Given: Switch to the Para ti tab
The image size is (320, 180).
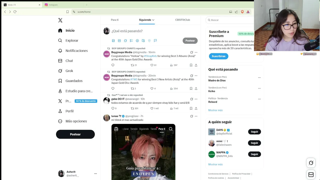Looking at the screenshot, I should click(115, 20).
